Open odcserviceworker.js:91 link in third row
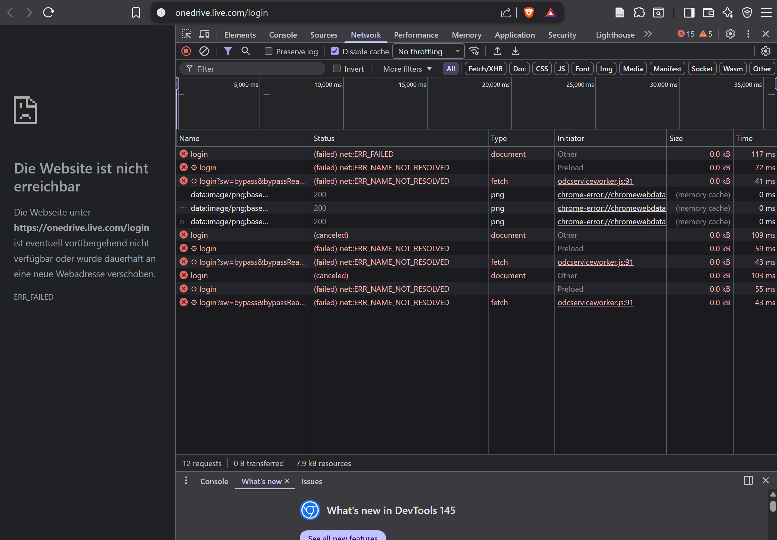Viewport: 777px width, 540px height. [x=595, y=181]
